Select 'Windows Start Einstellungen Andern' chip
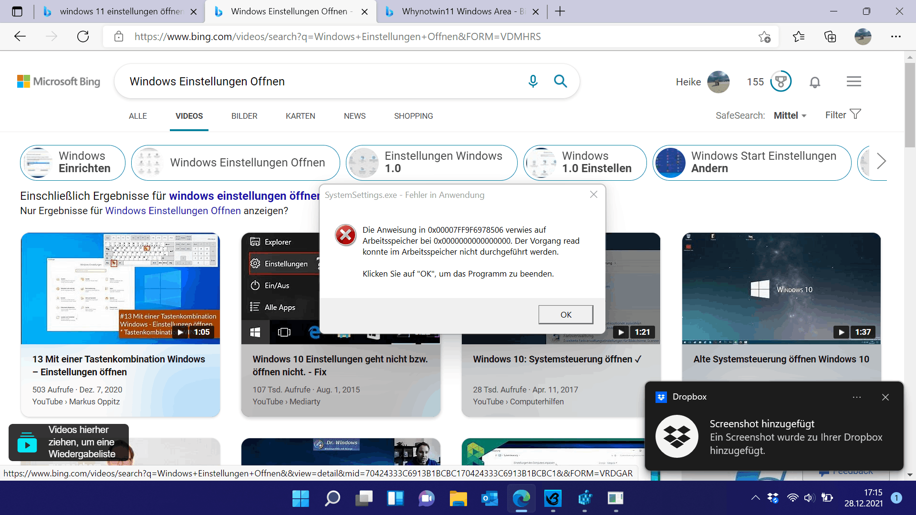 (752, 163)
